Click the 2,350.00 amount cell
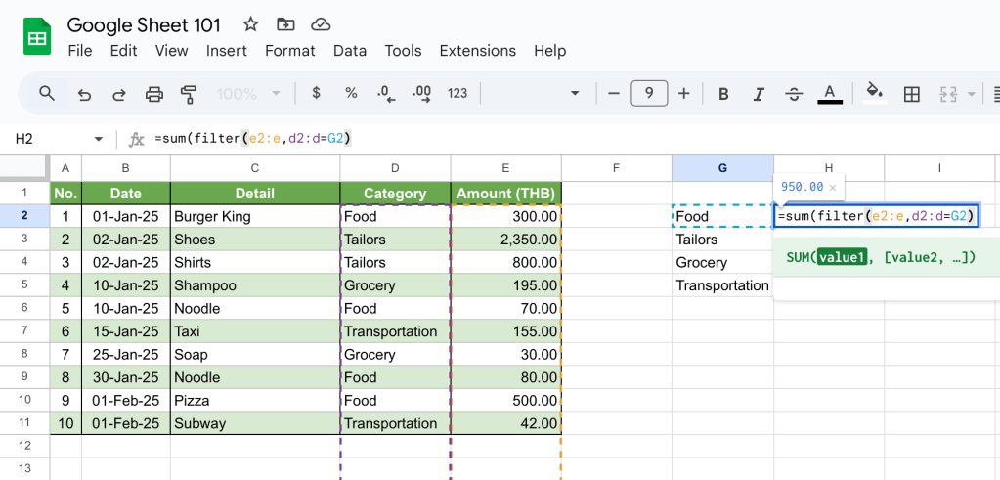This screenshot has height=480, width=1000. click(505, 240)
